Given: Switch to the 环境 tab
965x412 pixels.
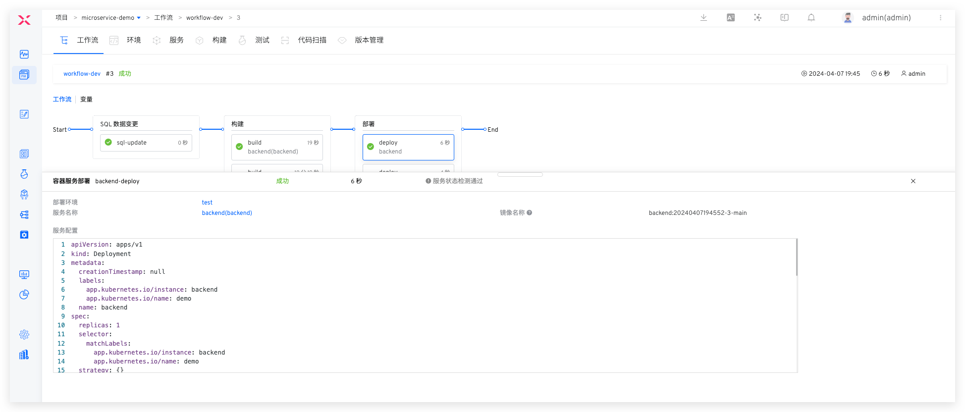Looking at the screenshot, I should [x=125, y=40].
